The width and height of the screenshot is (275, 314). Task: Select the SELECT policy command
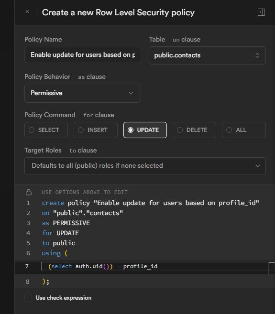coord(46,130)
